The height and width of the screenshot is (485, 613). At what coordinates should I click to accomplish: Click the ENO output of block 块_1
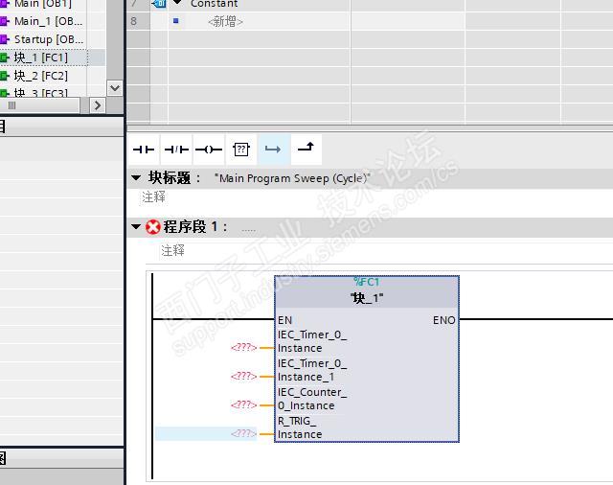click(444, 320)
